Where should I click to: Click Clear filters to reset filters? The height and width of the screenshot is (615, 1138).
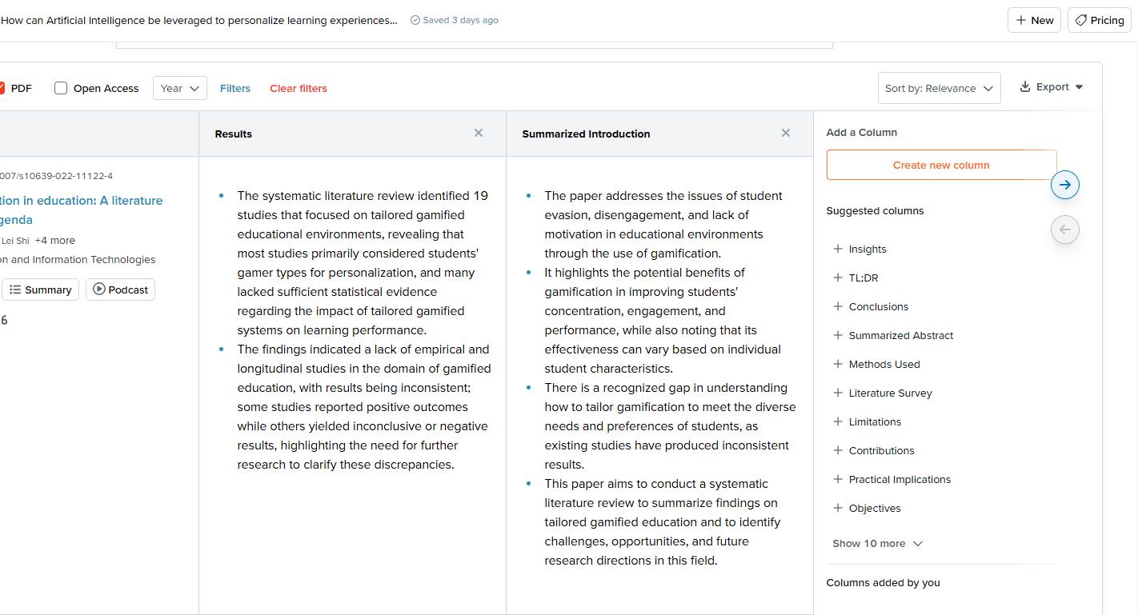tap(299, 88)
